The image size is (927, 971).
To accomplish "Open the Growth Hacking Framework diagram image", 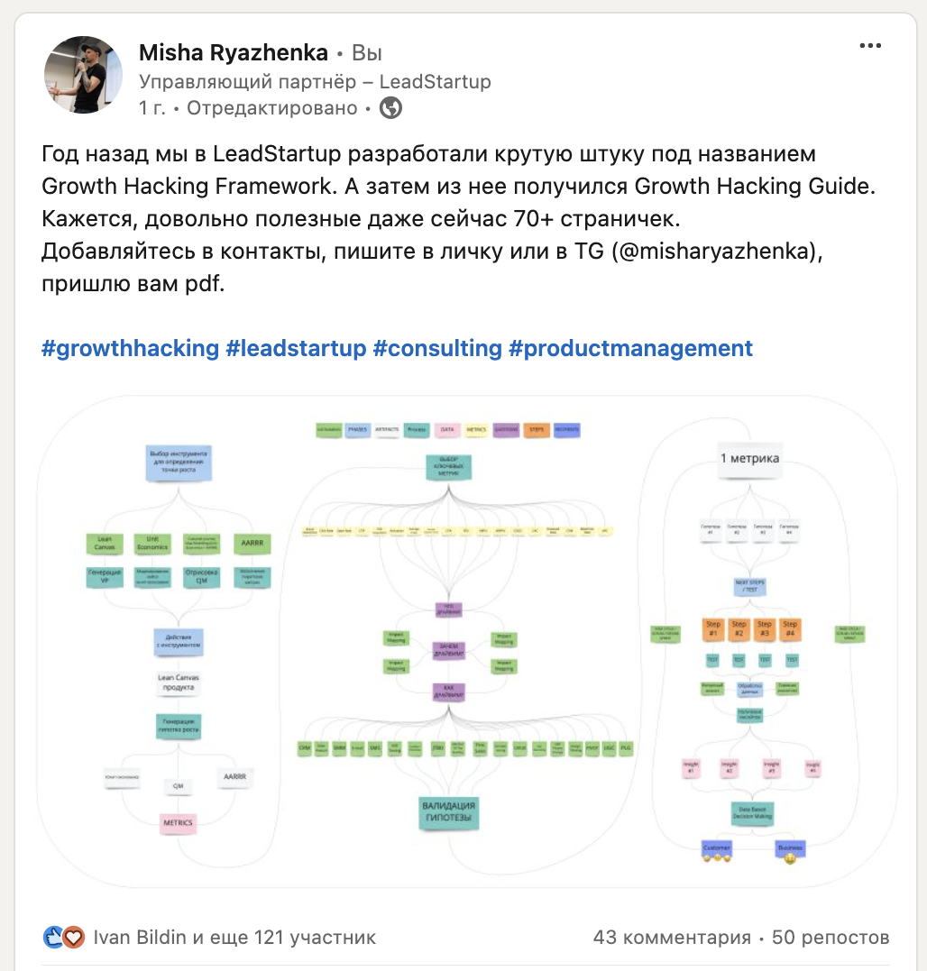I will tap(467, 641).
